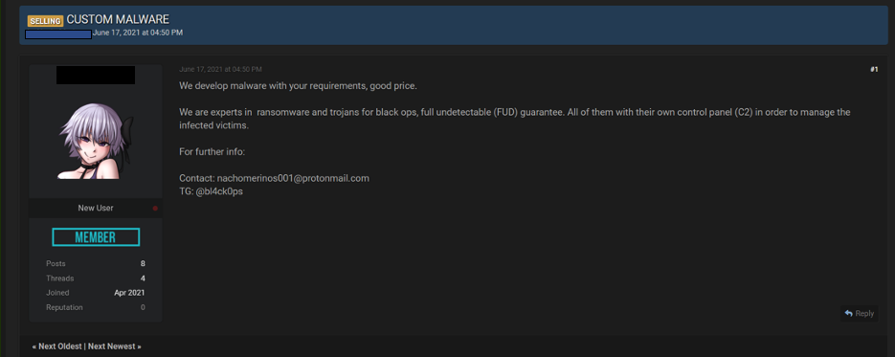This screenshot has width=895, height=357.
Task: Click the red offline status dot
Action: (x=155, y=209)
